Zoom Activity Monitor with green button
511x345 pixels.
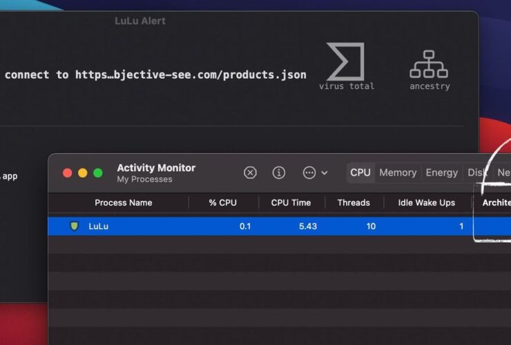tap(98, 173)
